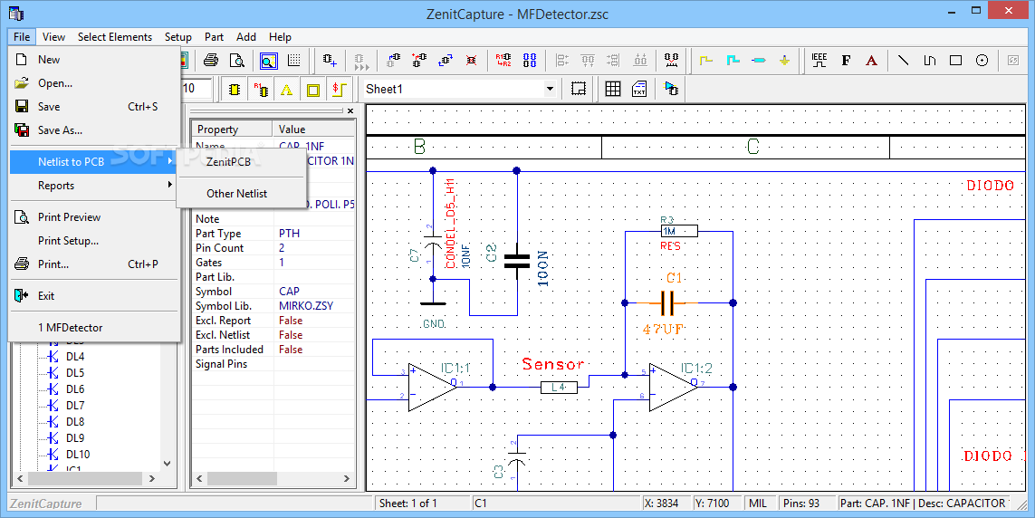Click the dark red A text icon

pyautogui.click(x=871, y=61)
